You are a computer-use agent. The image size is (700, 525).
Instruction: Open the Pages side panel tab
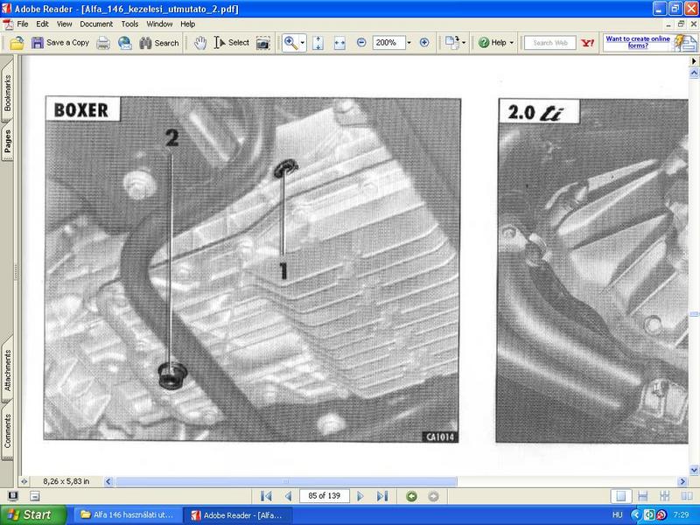(7, 141)
